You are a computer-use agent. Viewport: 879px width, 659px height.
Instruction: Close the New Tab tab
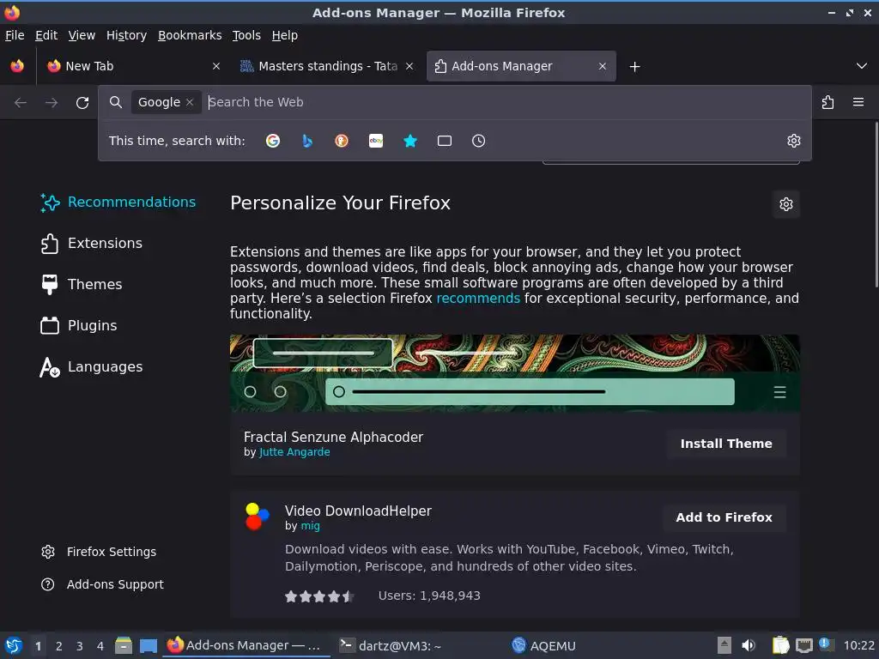coord(216,66)
